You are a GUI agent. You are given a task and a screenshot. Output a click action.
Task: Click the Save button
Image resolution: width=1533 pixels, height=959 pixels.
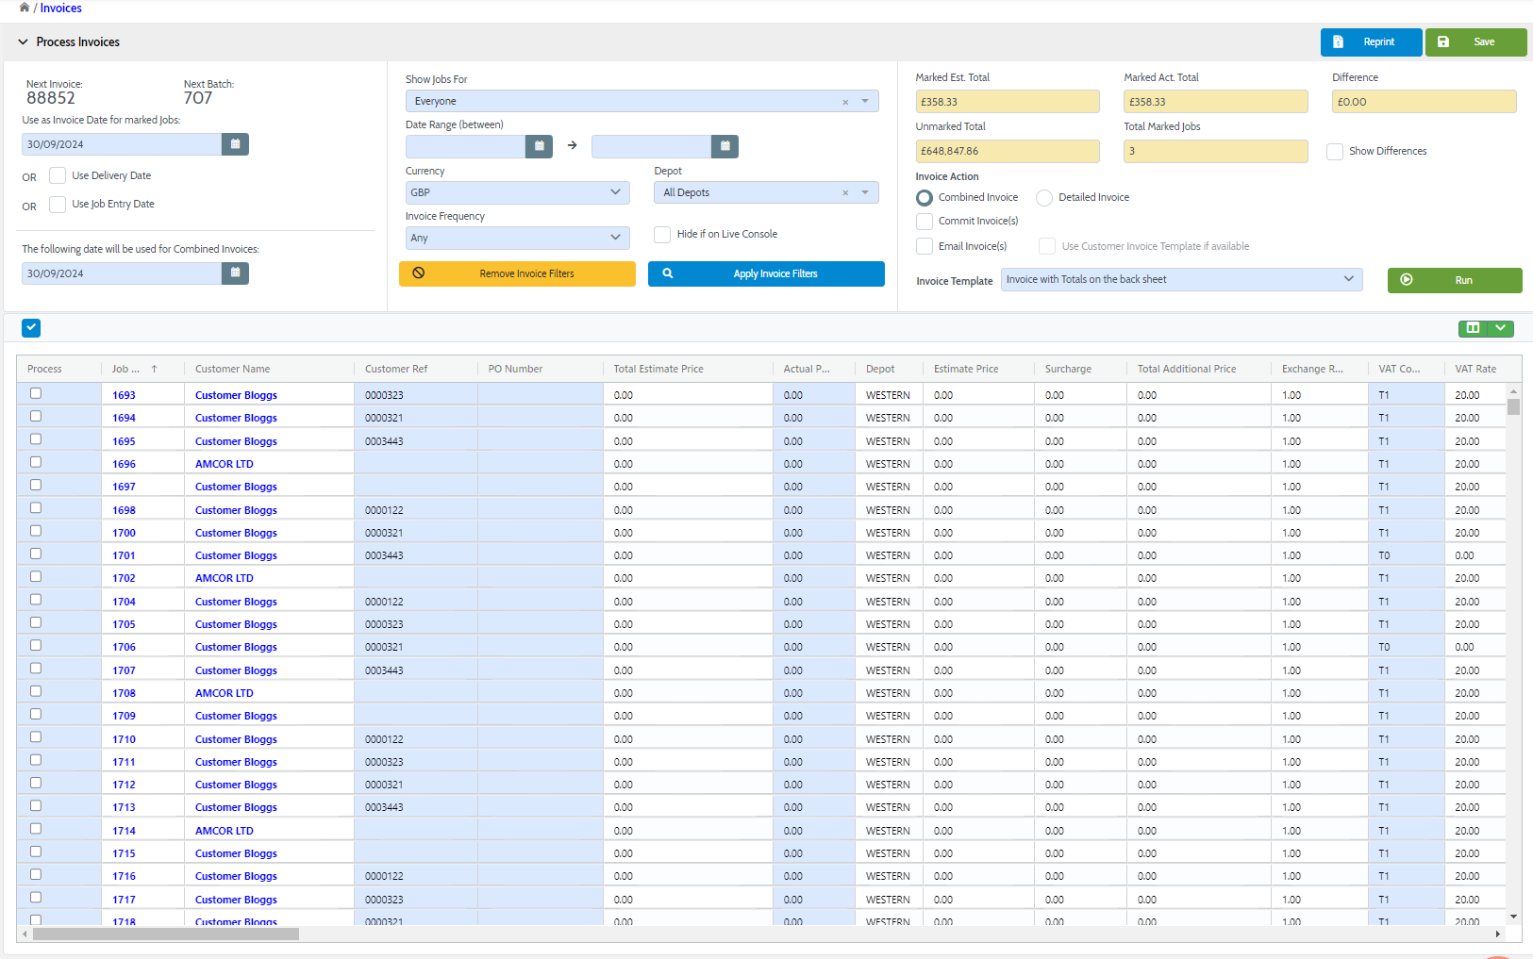coord(1475,42)
